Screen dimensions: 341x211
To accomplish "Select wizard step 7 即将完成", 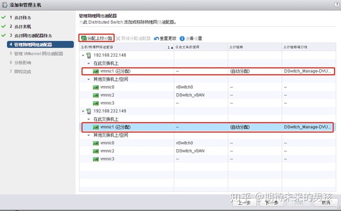I will (x=20, y=72).
